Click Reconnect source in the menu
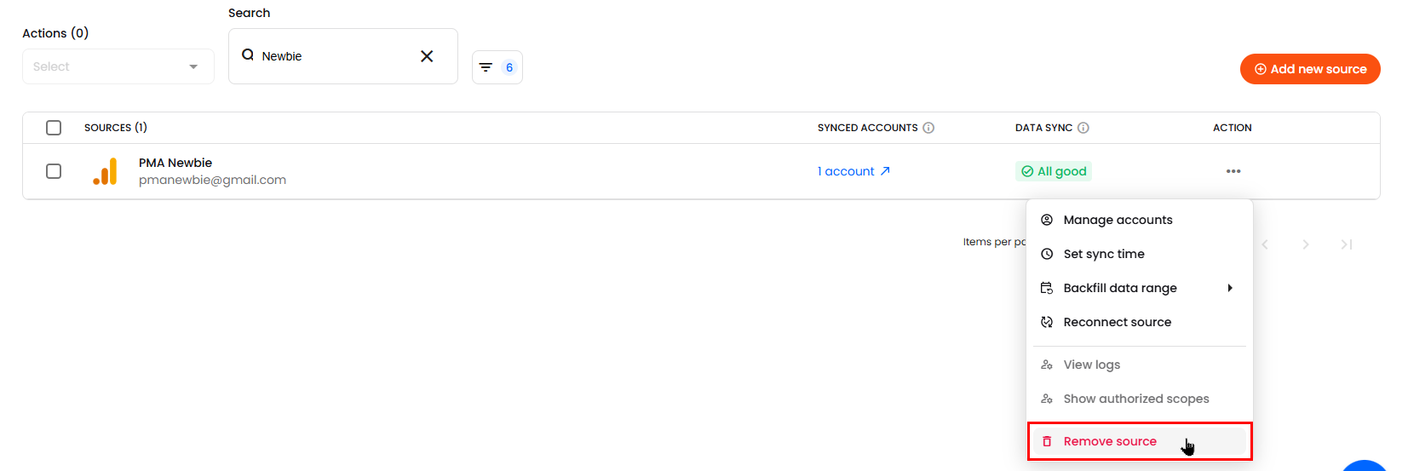This screenshot has width=1408, height=471. tap(1117, 322)
